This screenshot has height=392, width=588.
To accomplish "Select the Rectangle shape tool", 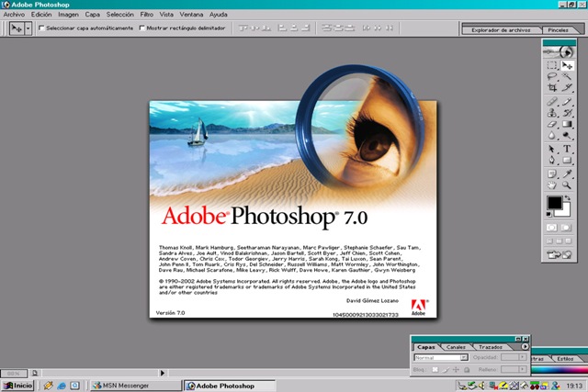I will point(567,161).
